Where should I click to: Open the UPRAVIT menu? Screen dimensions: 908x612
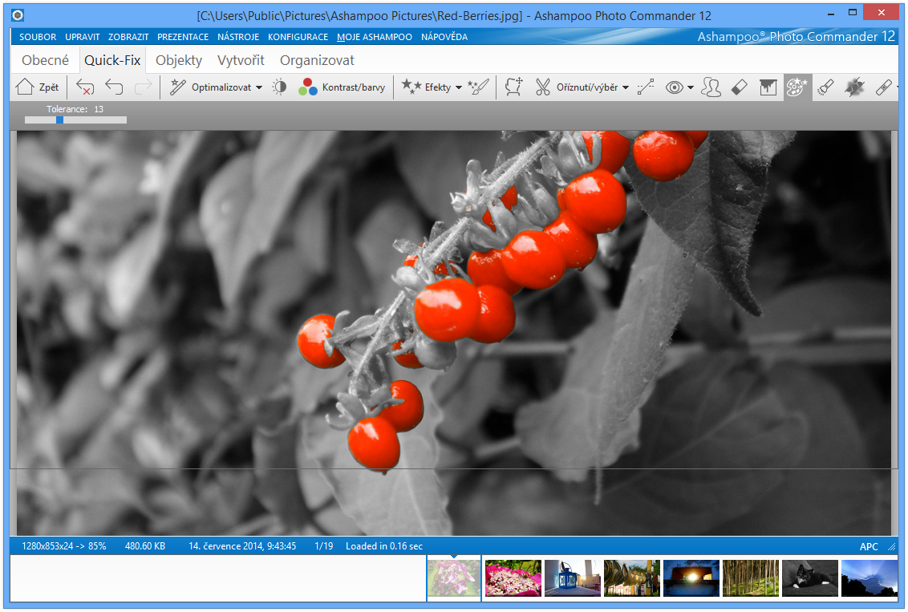(83, 37)
